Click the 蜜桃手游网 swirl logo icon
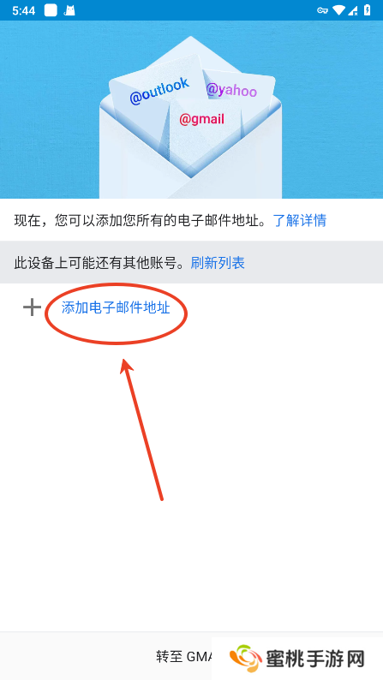The height and width of the screenshot is (680, 383). pos(246,659)
